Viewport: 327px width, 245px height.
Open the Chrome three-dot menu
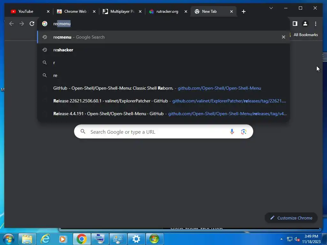coord(316,24)
